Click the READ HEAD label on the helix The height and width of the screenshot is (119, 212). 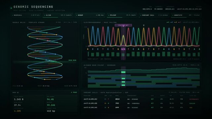[72, 60]
